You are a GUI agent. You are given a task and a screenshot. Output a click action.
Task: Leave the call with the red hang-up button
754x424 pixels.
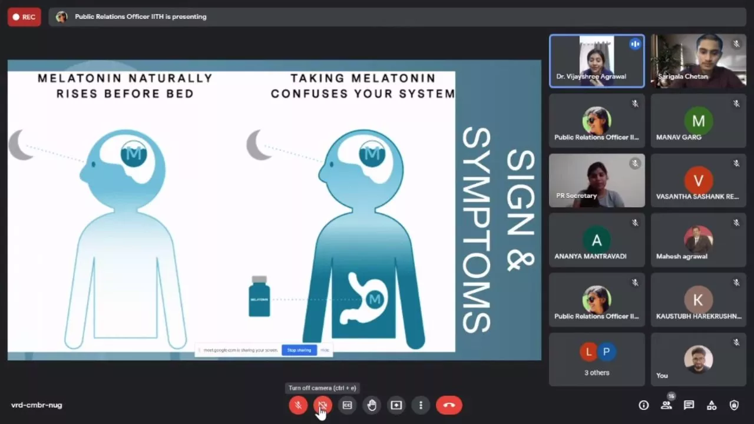click(449, 405)
